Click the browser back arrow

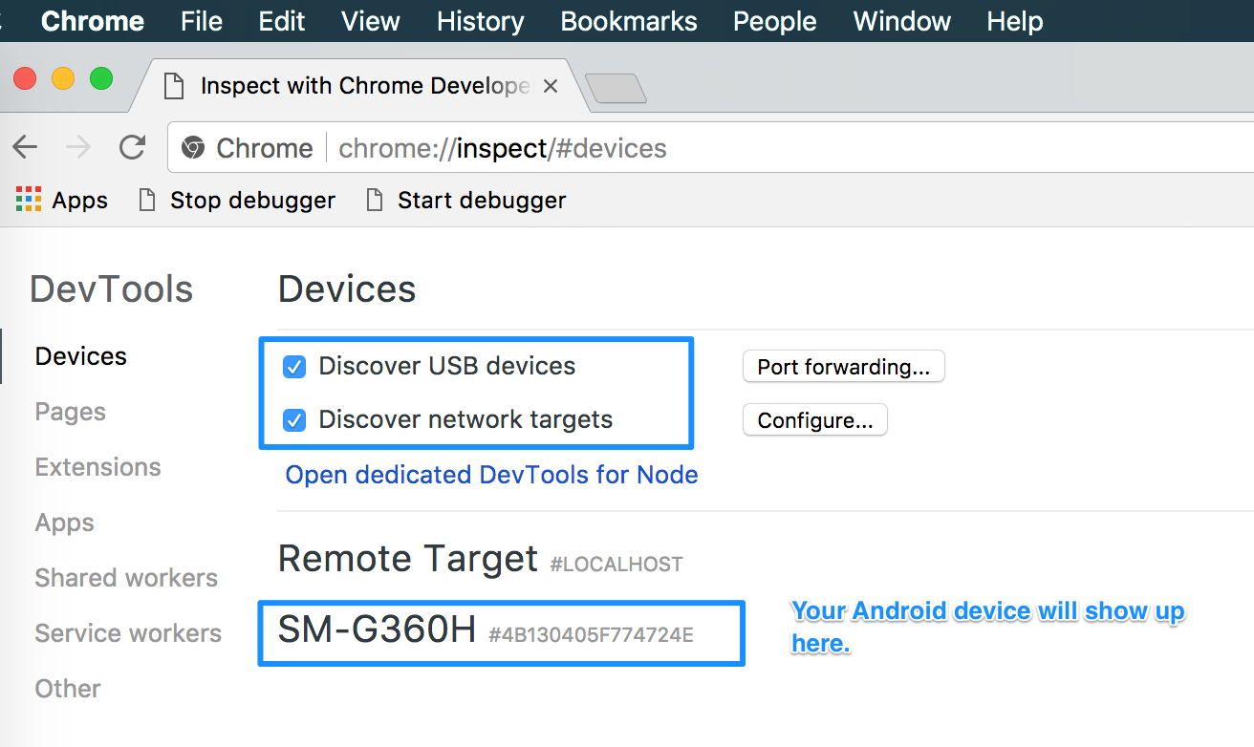[25, 147]
